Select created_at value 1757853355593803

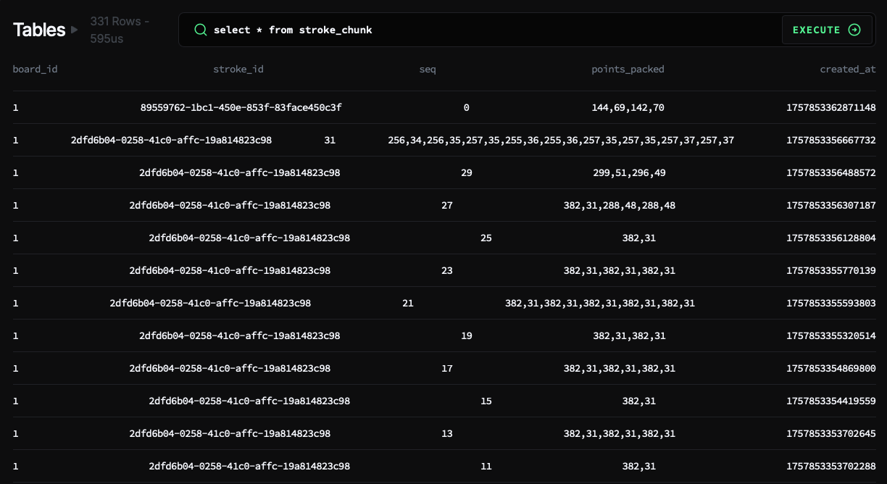tap(830, 304)
